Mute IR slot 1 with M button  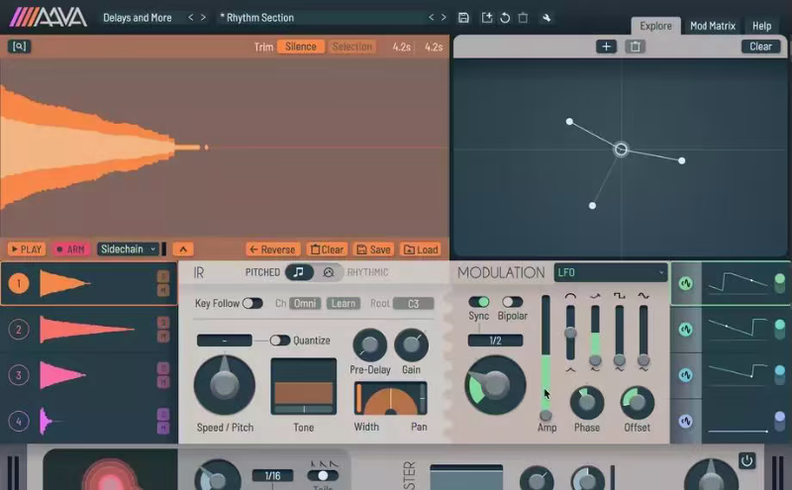coord(163,290)
